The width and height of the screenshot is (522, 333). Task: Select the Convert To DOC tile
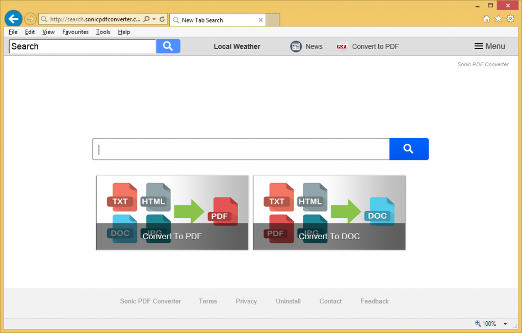click(x=329, y=213)
